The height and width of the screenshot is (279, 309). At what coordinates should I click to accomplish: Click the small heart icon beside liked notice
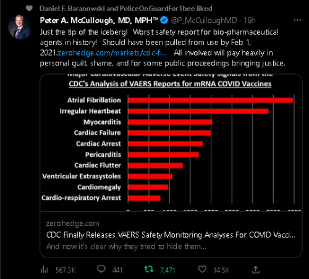[x=29, y=9]
